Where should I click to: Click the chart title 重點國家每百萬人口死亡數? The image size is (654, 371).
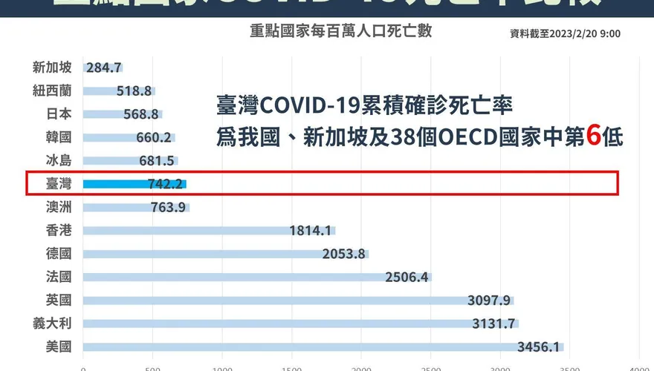(341, 31)
